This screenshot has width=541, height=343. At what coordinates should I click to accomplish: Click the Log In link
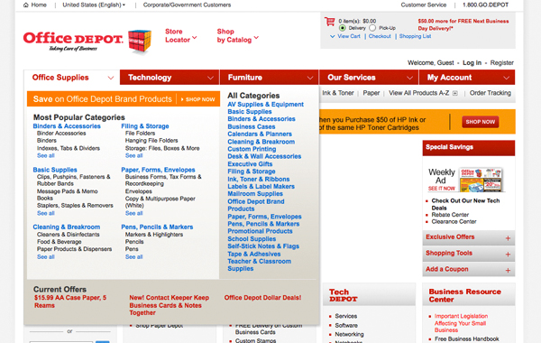click(x=472, y=63)
